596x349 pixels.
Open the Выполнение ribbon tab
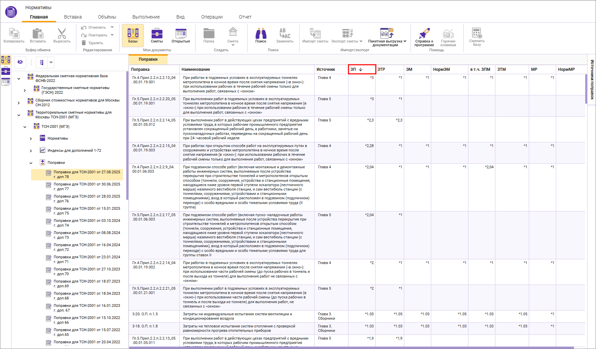[146, 17]
